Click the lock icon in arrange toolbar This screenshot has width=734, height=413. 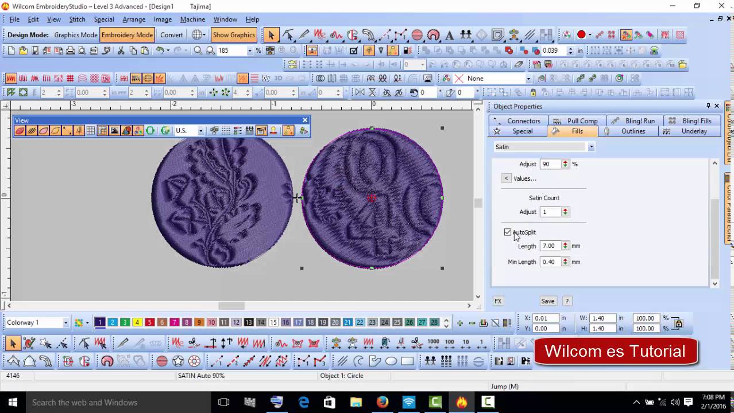[533, 92]
